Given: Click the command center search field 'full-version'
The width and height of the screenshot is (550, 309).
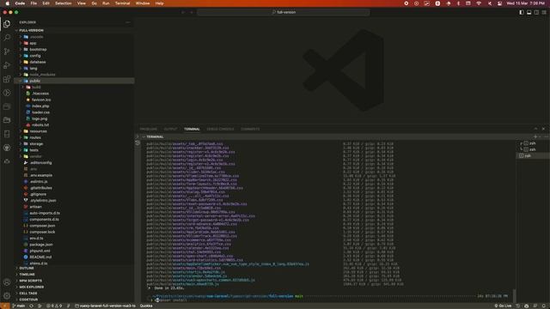Looking at the screenshot, I should pyautogui.click(x=284, y=12).
